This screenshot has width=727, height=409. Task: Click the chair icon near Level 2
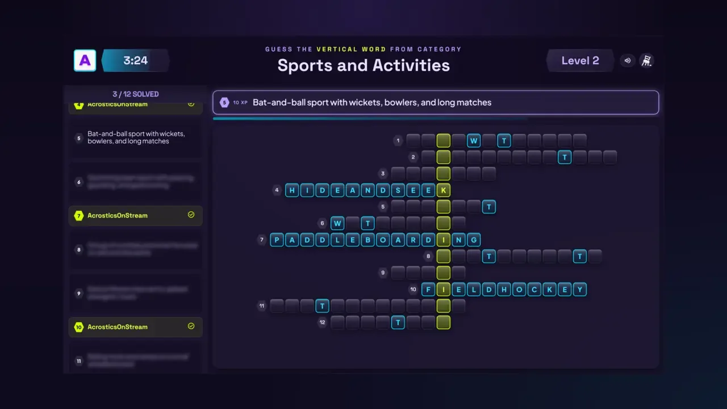coord(646,60)
